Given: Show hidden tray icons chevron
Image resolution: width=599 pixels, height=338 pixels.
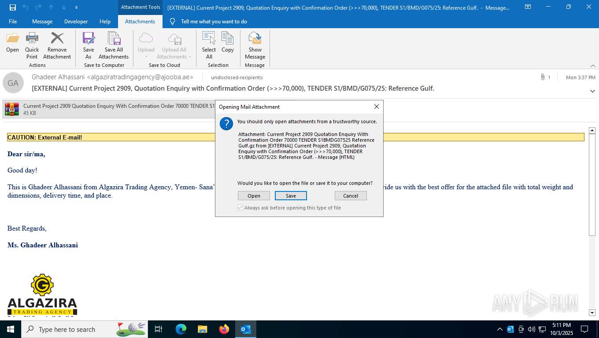Looking at the screenshot, I should click(499, 329).
